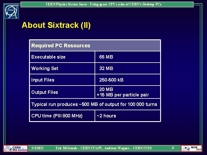207x155 pixels.
Task: Click the Output Files label cell
Action: tap(62, 92)
